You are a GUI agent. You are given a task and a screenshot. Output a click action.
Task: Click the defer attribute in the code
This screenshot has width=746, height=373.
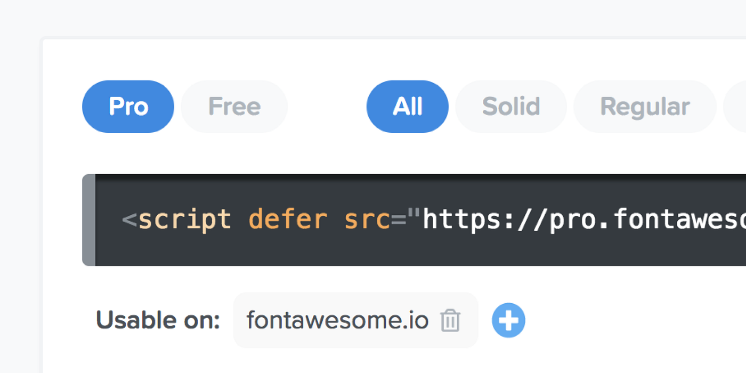pos(288,220)
